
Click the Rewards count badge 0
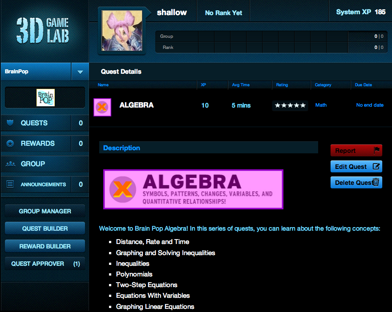81,144
